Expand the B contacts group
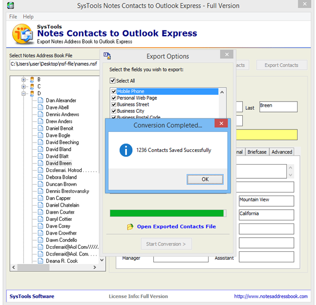 point(24,80)
